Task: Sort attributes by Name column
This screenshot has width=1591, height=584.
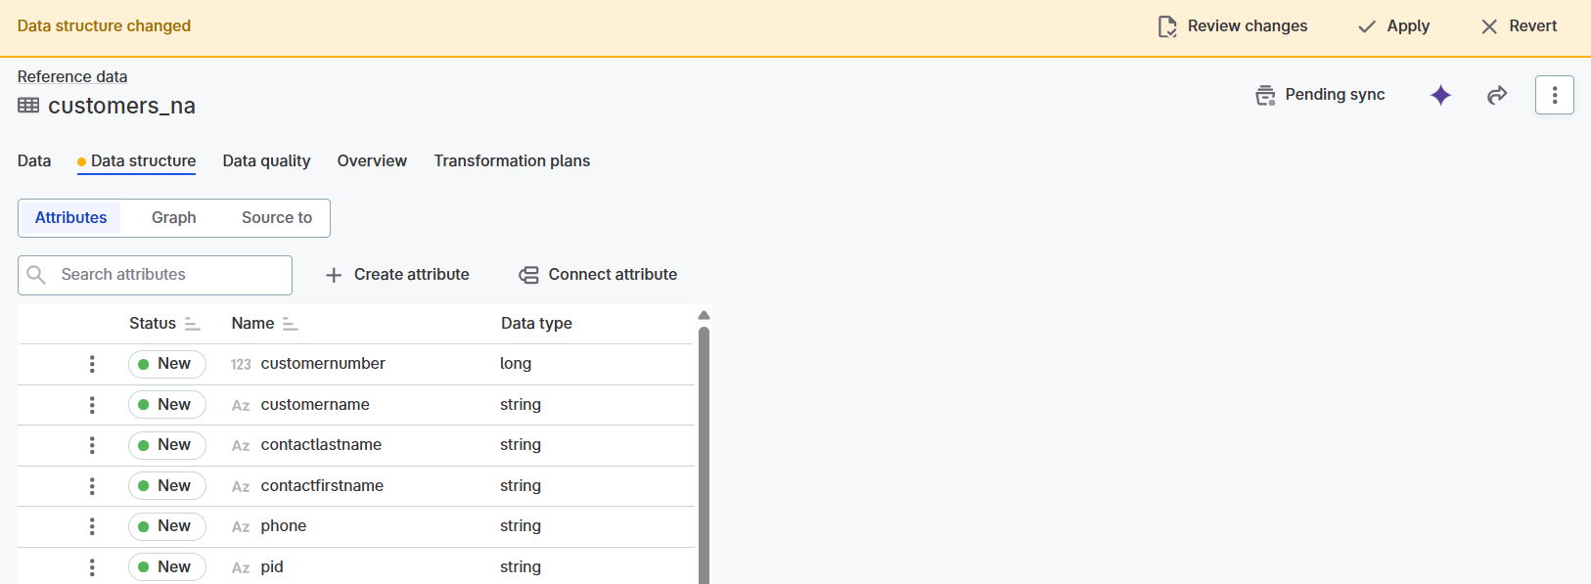Action: pos(290,324)
